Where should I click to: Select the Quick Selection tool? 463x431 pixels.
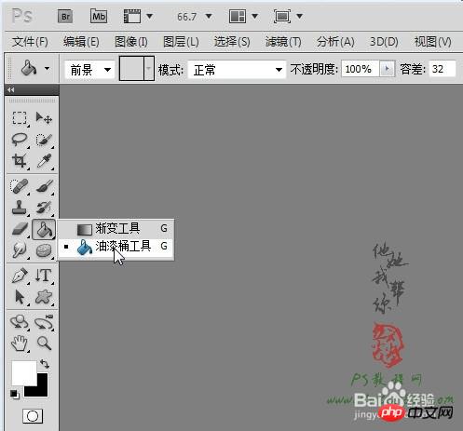click(44, 140)
